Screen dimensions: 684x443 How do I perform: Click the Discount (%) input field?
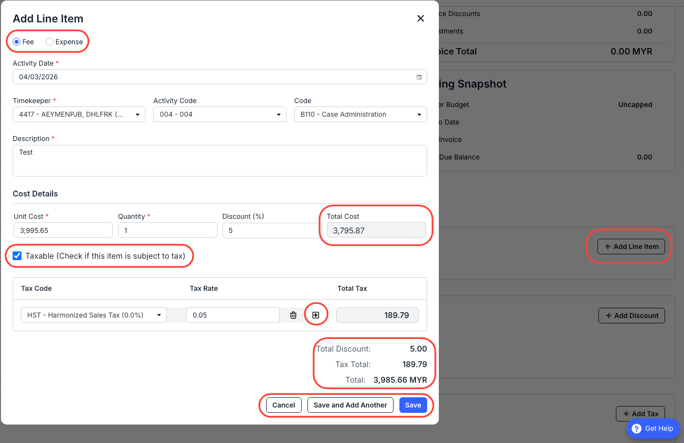click(x=271, y=230)
